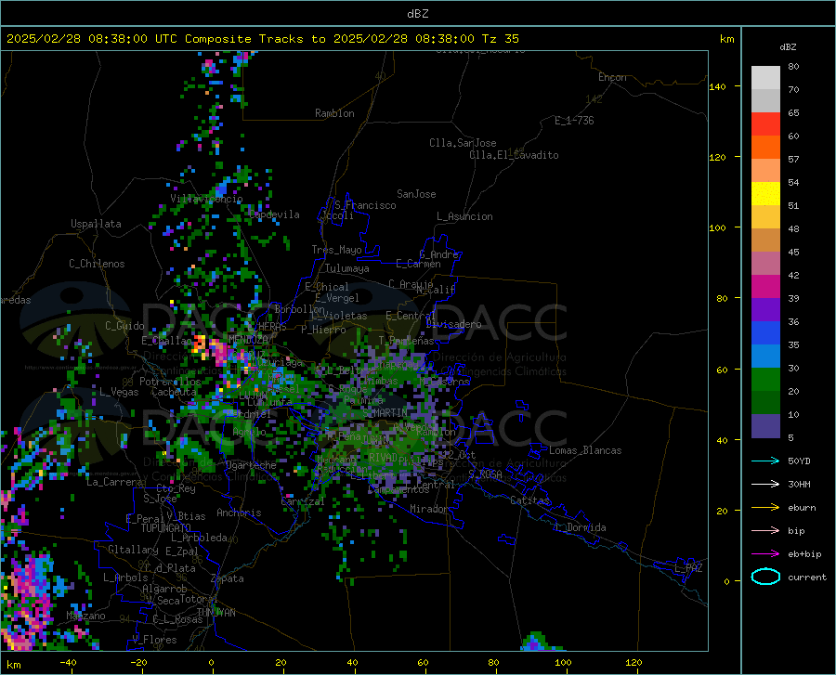Click the 'Clla.SanJose' map label
This screenshot has width=836, height=675.
coord(463,143)
